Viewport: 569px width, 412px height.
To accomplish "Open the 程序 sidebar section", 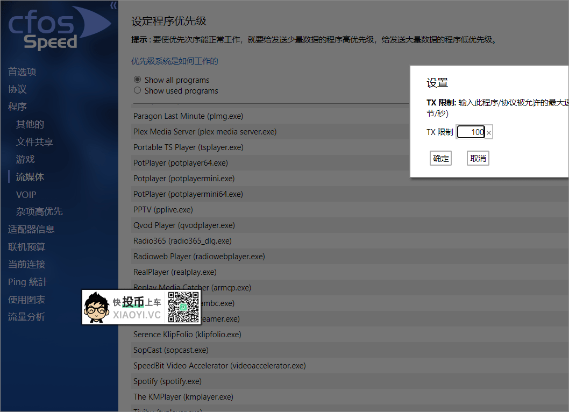I will [17, 106].
